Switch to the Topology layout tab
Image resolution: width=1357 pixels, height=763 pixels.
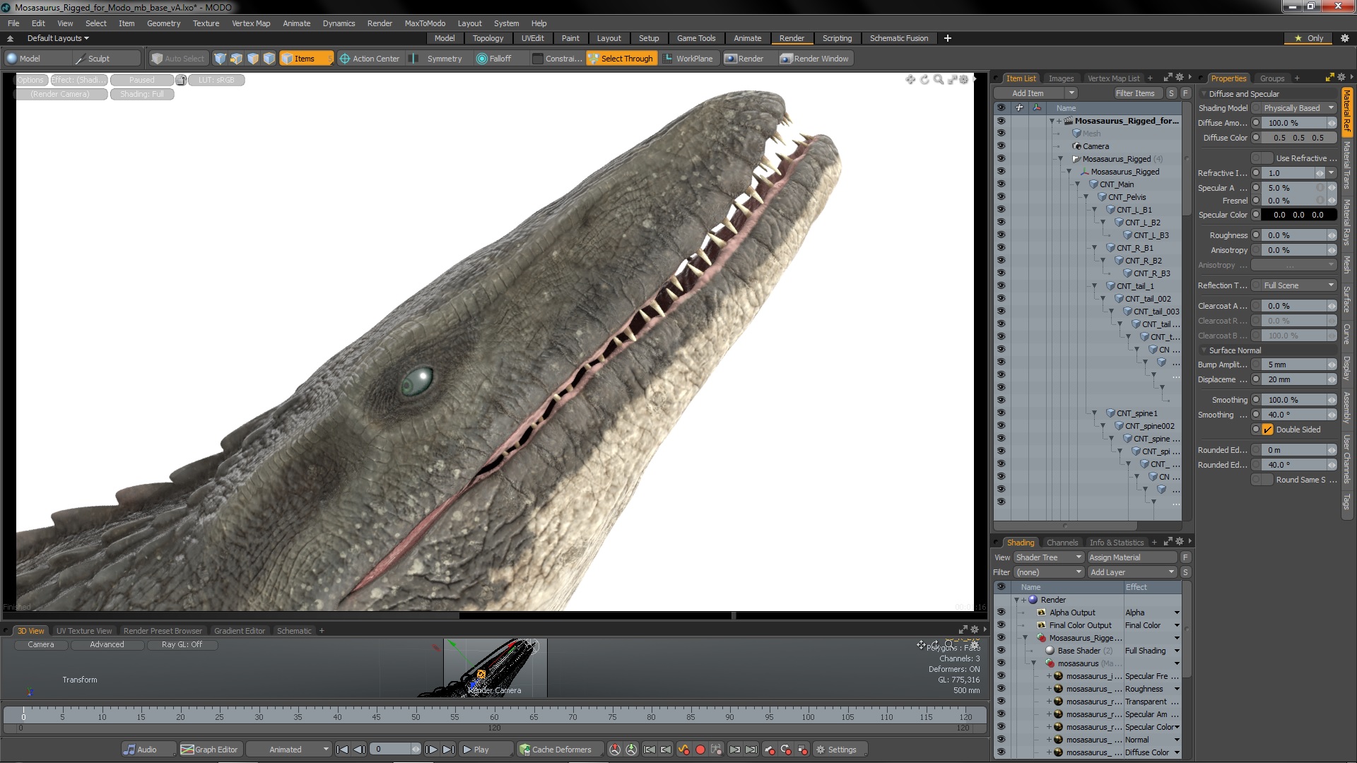tap(488, 38)
